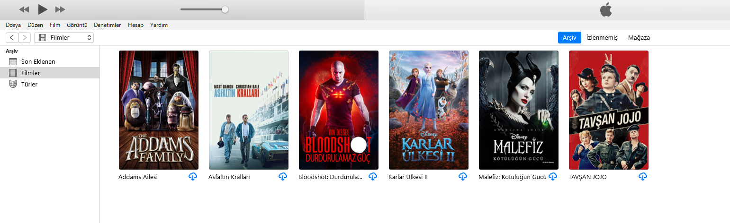
Task: Switch to the Mağaza tab
Action: 639,37
